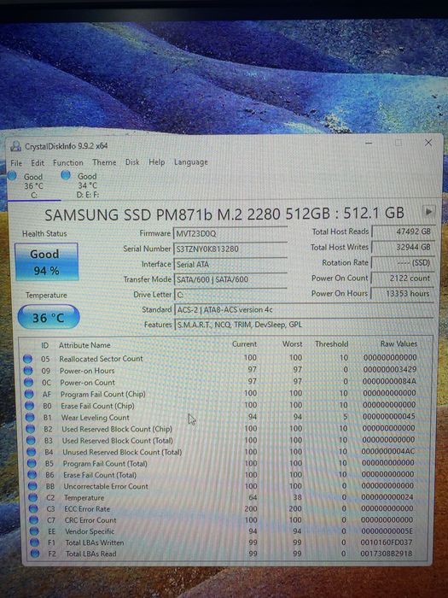Click status orb for Used Reserved Block Count (Chip)
This screenshot has height=598, width=448.
click(31, 429)
